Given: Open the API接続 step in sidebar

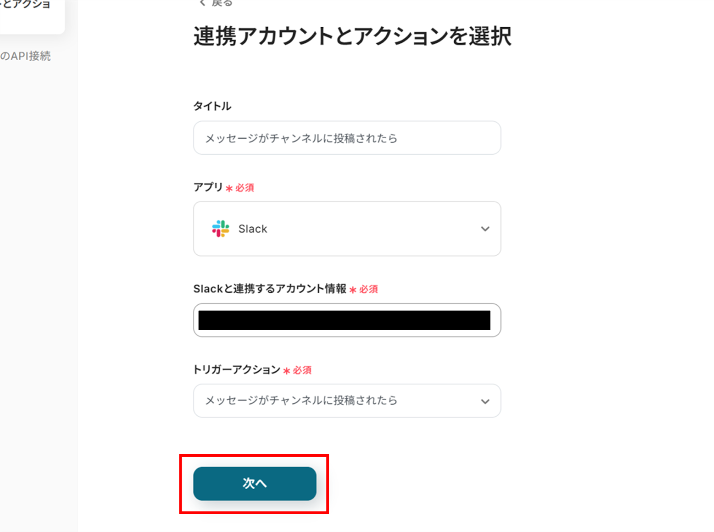Looking at the screenshot, I should click(25, 56).
